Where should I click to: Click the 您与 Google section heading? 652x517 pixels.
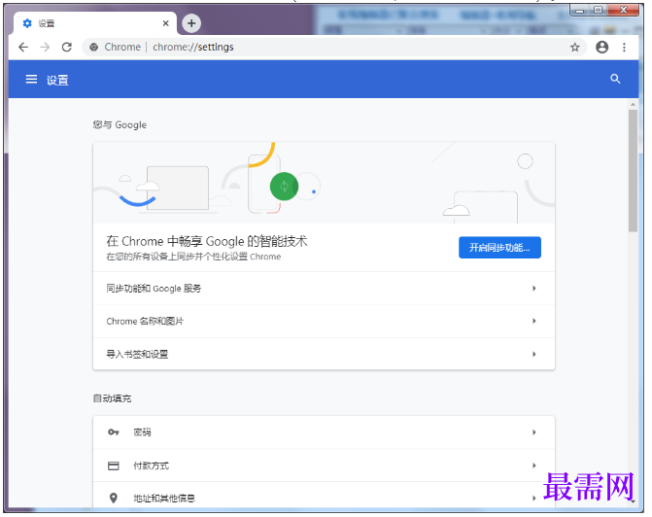click(x=120, y=124)
